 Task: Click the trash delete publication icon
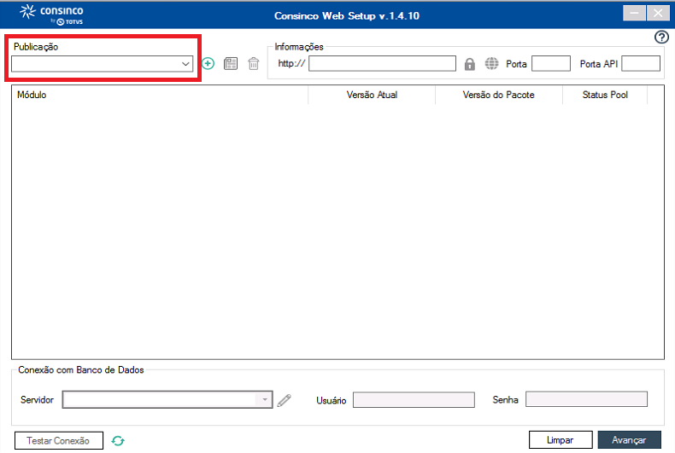coord(254,64)
